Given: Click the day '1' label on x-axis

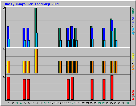Looking at the screenshot, I should tap(9, 103).
